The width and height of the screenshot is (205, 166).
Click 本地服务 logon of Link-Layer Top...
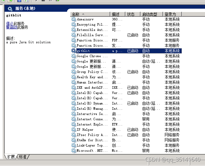[x=172, y=145]
